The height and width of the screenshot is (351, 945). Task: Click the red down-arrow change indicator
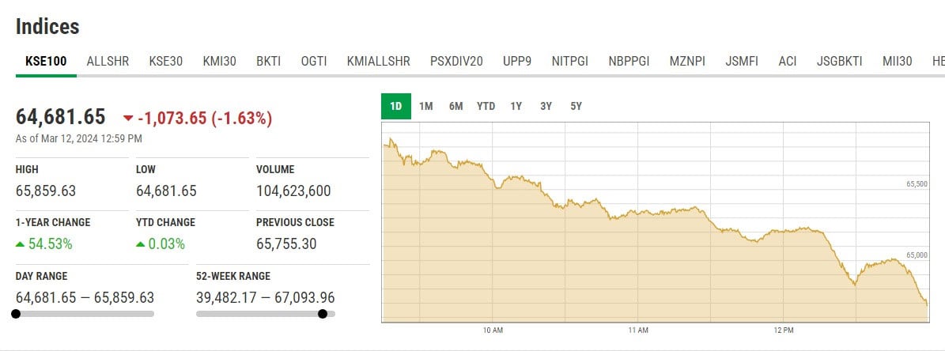pos(128,119)
